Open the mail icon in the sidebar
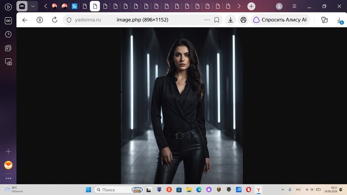The image size is (347, 195). pos(8,165)
